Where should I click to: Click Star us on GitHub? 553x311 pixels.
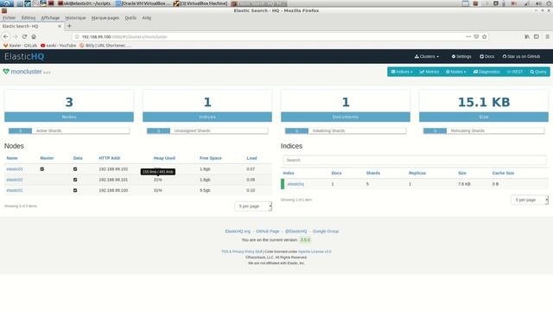521,56
